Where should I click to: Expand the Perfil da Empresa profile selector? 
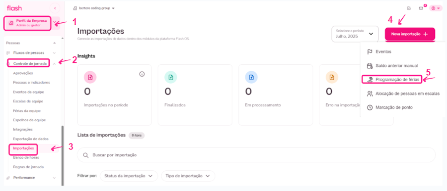pyautogui.click(x=55, y=22)
